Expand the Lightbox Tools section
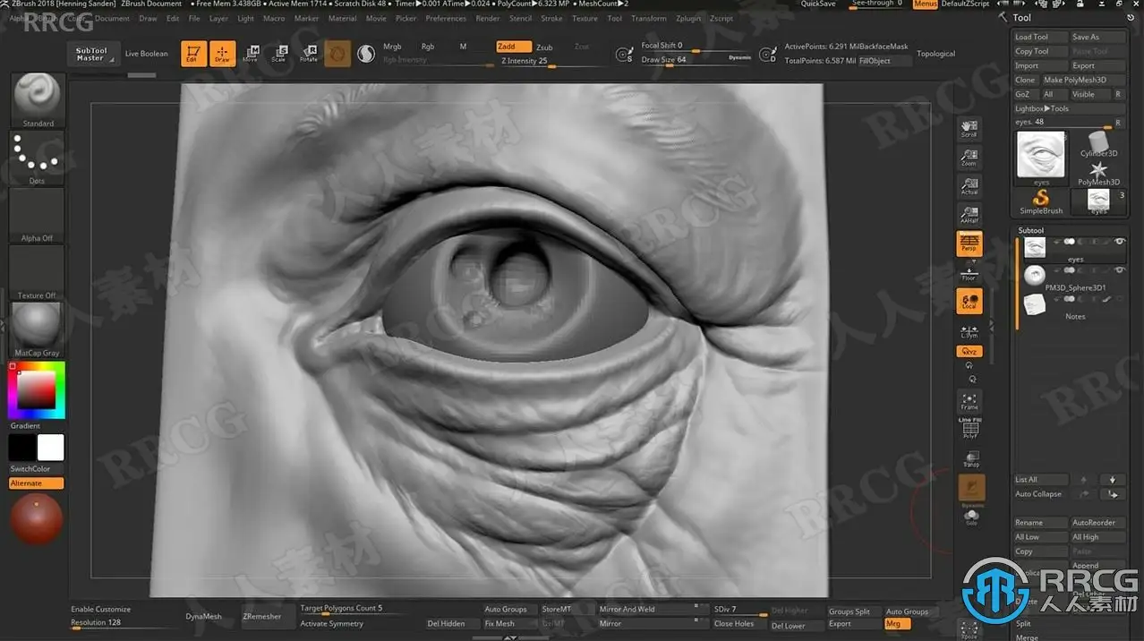Image resolution: width=1144 pixels, height=641 pixels. [1042, 108]
